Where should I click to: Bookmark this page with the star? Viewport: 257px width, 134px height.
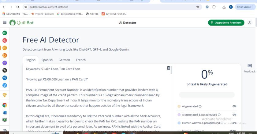[x=198, y=7]
